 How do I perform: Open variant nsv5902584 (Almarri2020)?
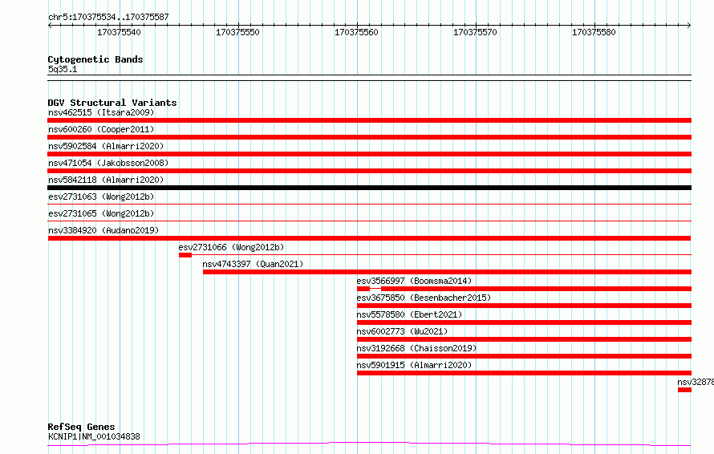106,146
